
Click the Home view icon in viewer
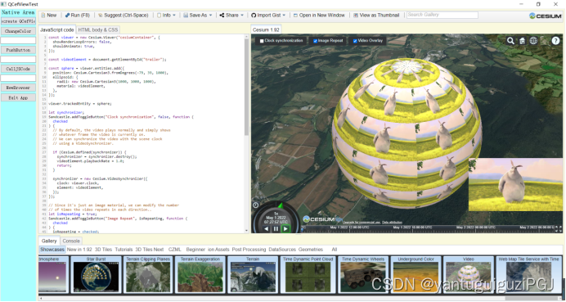(x=522, y=41)
